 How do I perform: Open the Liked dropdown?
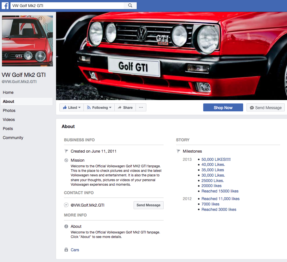click(72, 107)
